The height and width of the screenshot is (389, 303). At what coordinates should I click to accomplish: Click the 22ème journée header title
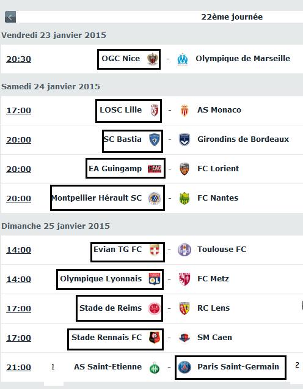click(232, 17)
